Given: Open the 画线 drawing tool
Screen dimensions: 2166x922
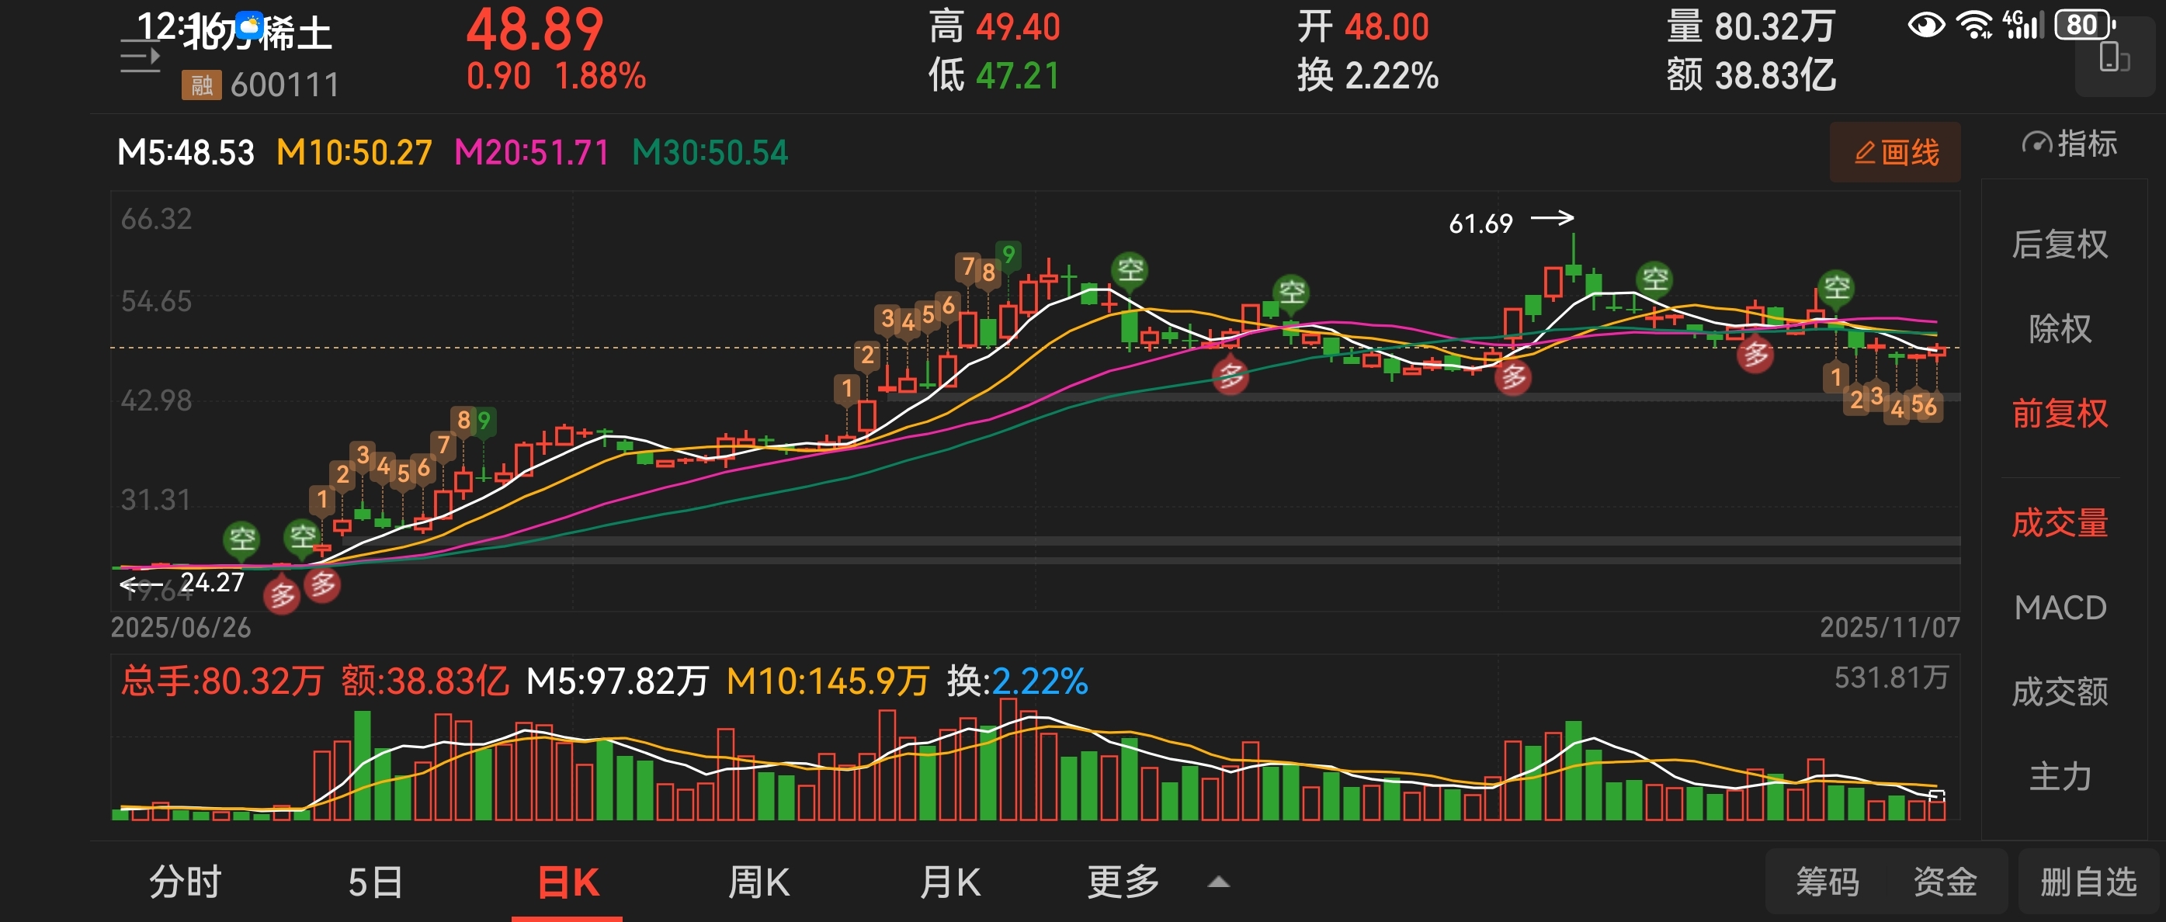Looking at the screenshot, I should pos(1894,153).
